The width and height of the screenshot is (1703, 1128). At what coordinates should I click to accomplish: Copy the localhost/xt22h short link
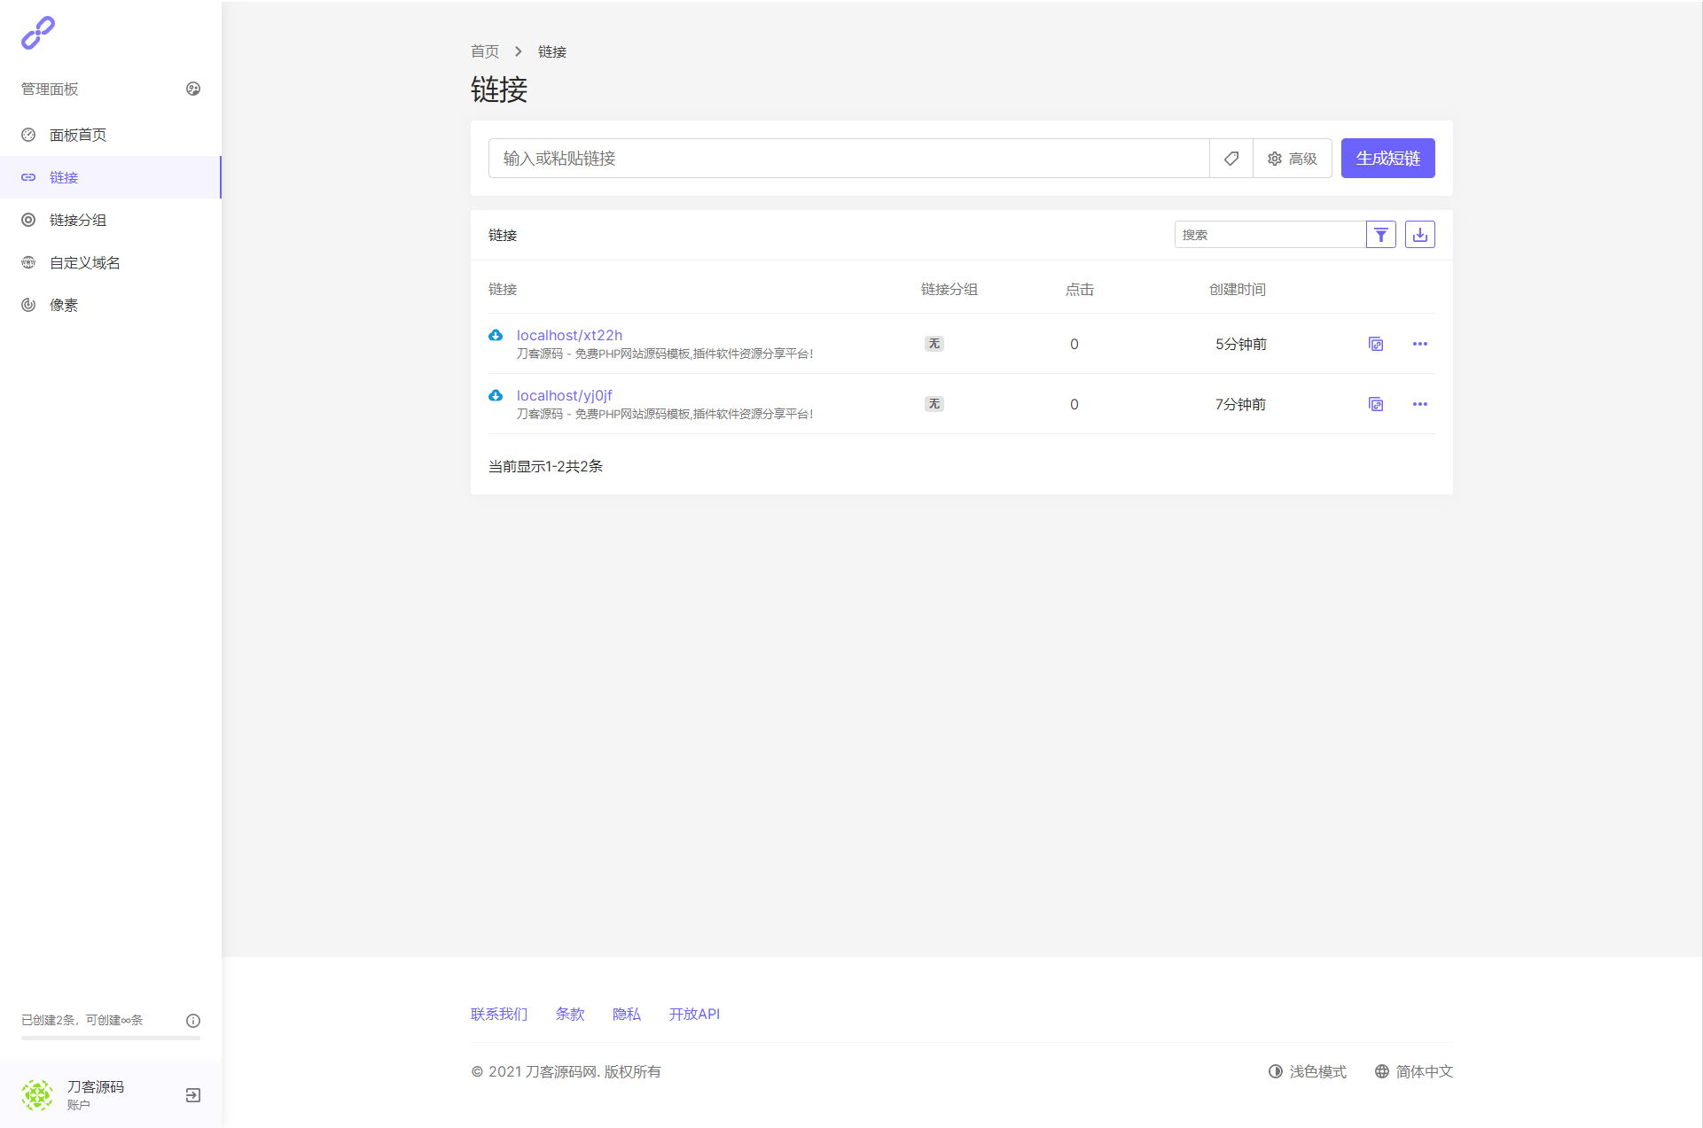(x=1375, y=344)
